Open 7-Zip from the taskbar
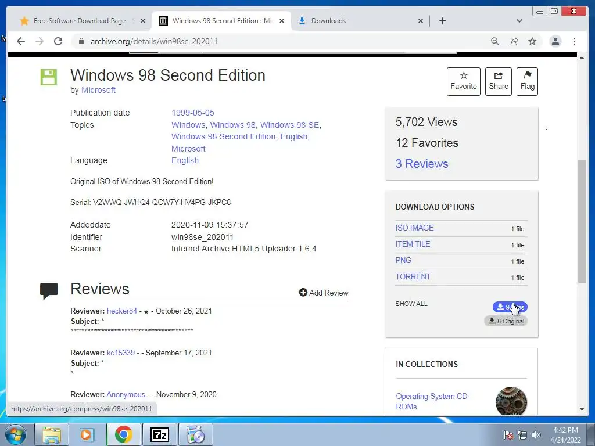595x446 pixels. pyautogui.click(x=160, y=434)
